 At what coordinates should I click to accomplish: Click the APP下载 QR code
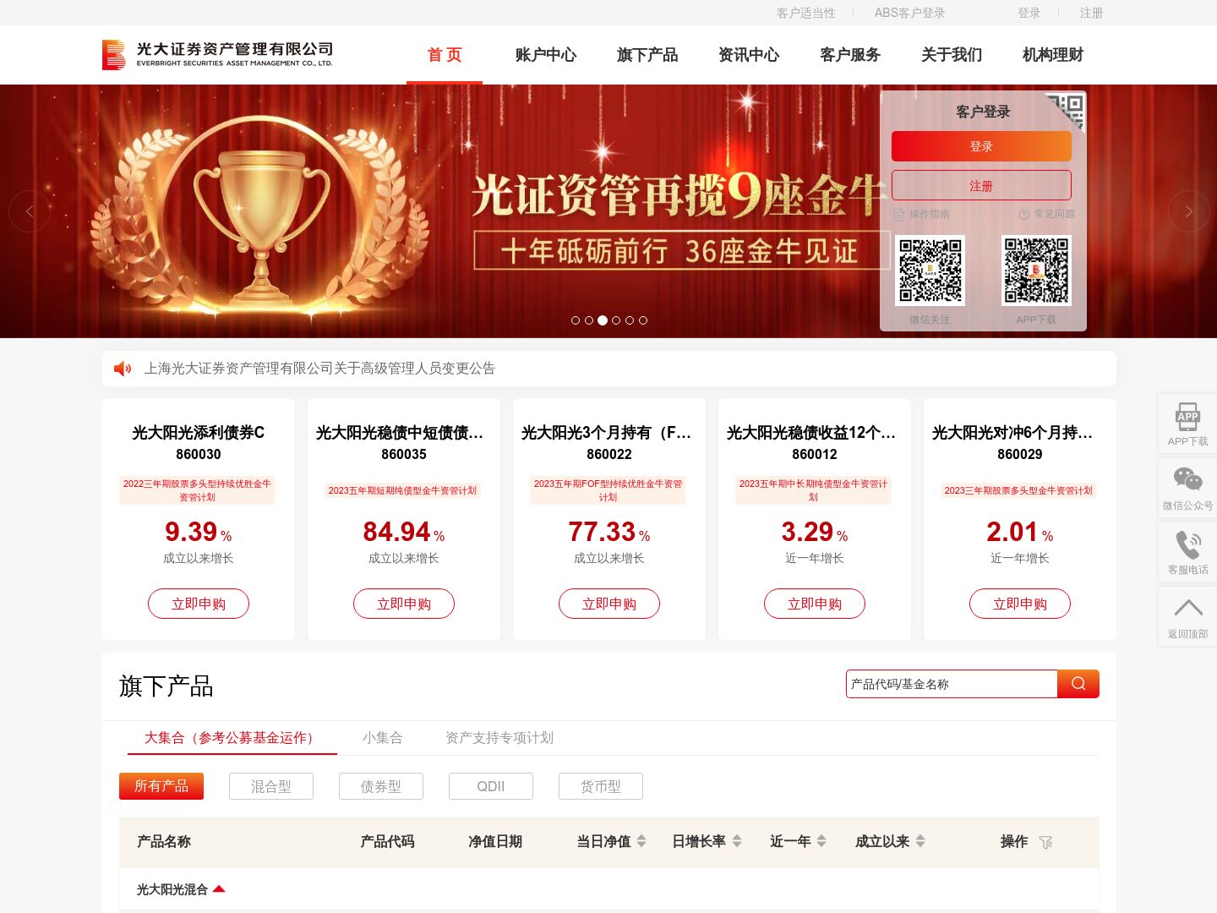pos(1036,271)
